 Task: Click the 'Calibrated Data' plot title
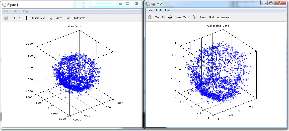(218, 26)
